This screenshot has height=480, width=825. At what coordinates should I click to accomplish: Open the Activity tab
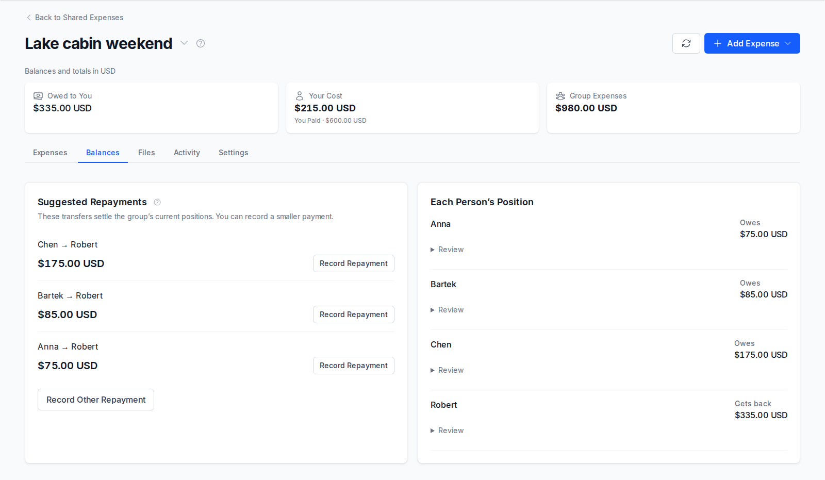pos(187,153)
